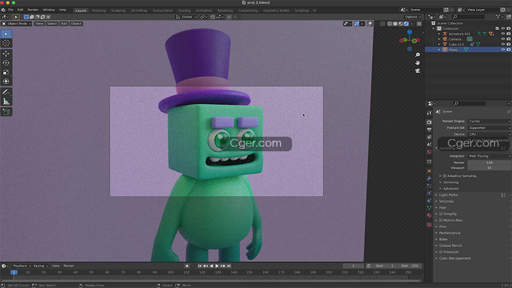Viewport: 512px width, 288px height.
Task: Open the Integrator Path Tracing dropdown
Action: [489, 156]
